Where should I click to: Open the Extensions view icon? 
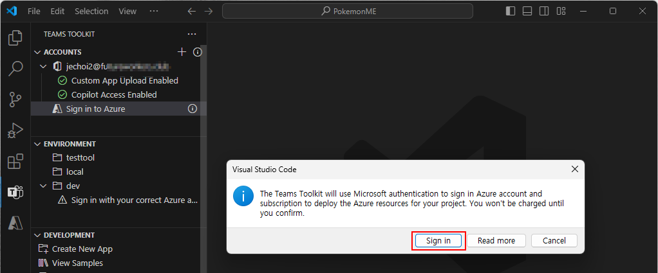click(x=15, y=161)
